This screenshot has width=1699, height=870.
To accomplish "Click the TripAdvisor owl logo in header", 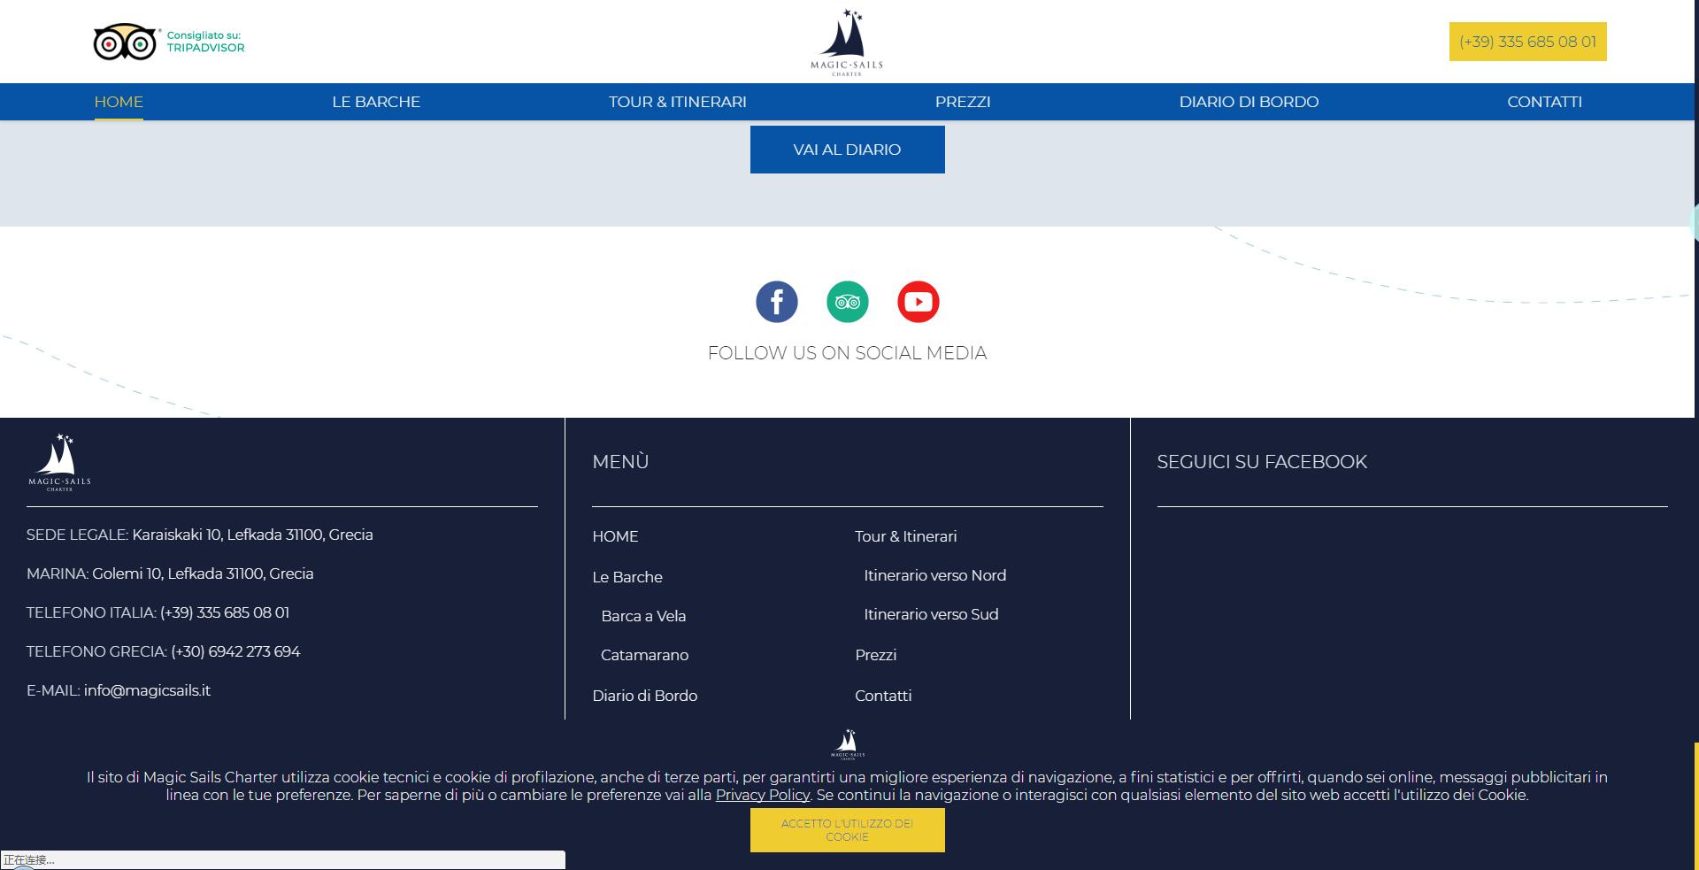I will pyautogui.click(x=125, y=42).
